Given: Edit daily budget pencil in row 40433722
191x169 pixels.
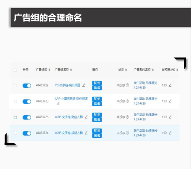Looking at the screenshot, I should pyautogui.click(x=170, y=85).
